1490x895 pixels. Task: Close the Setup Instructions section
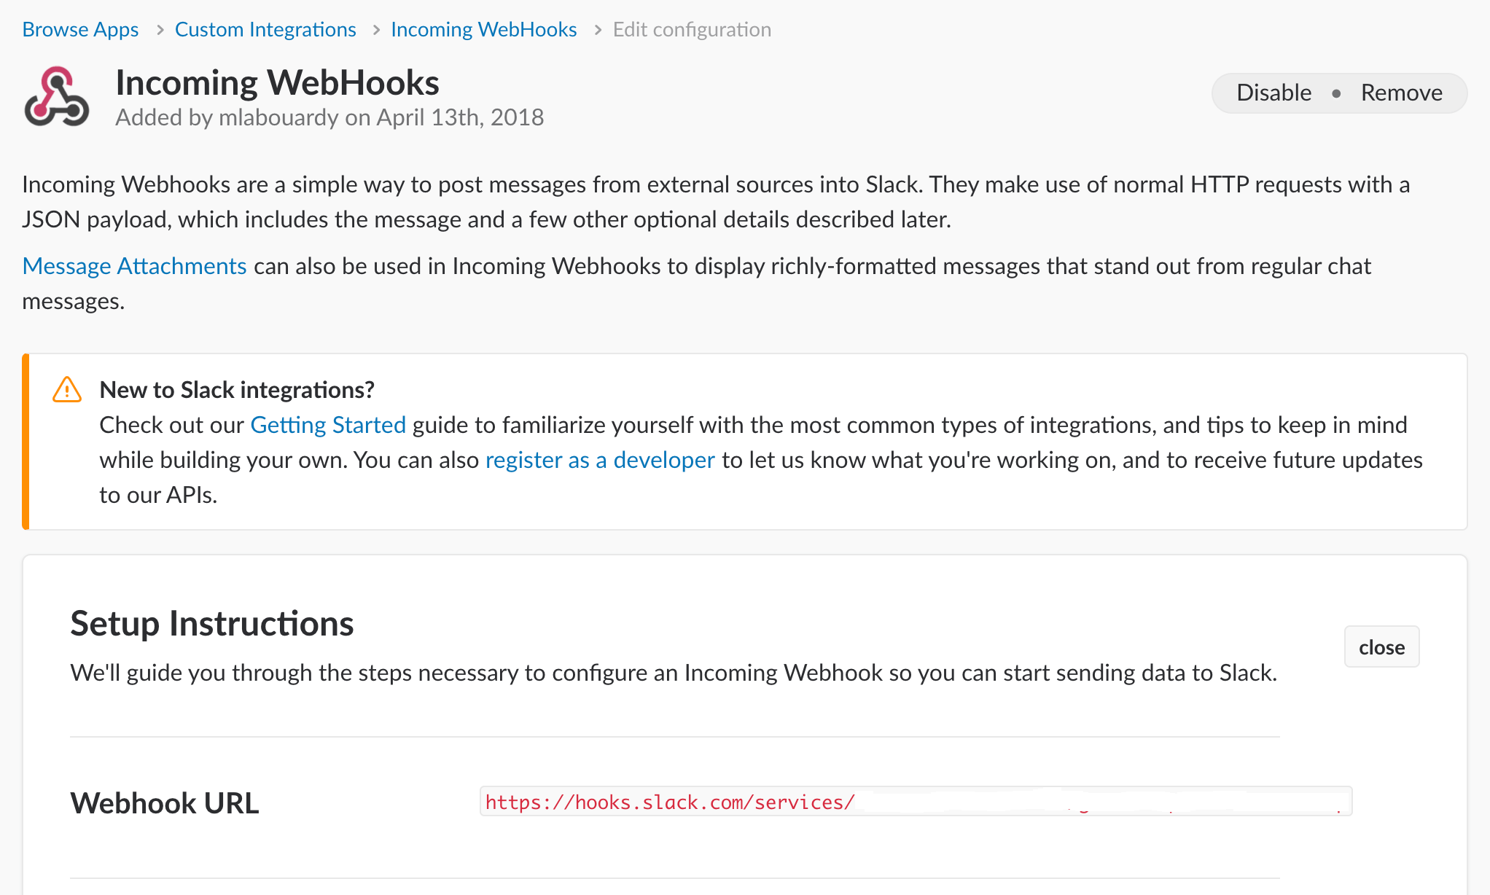(1381, 646)
